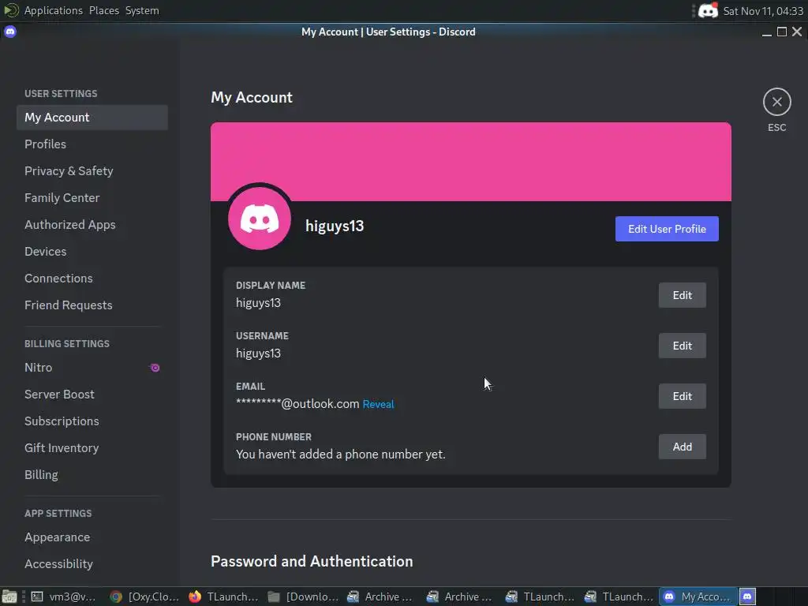Switch to the first Archive ... taskbar window
Viewport: 808px width, 606px height.
[x=380, y=597]
